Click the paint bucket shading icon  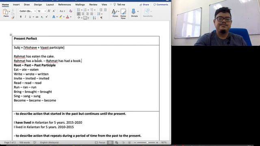(x=79, y=18)
